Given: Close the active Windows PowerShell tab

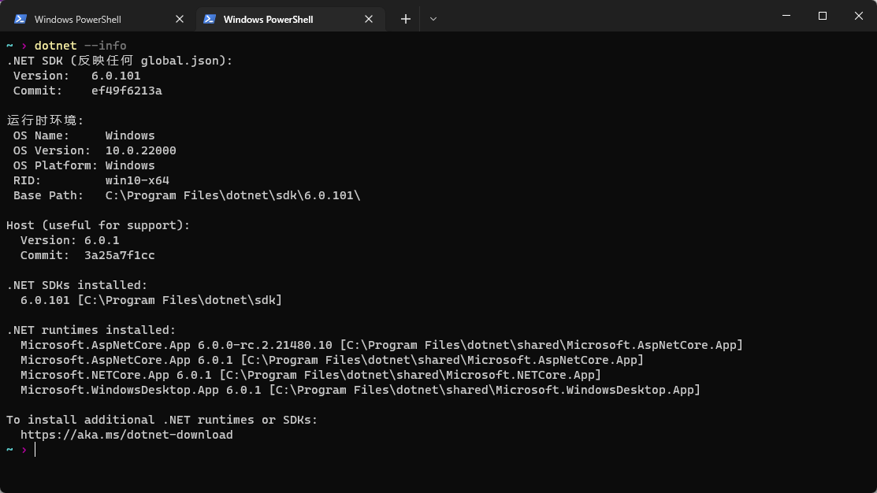Looking at the screenshot, I should click(x=368, y=18).
